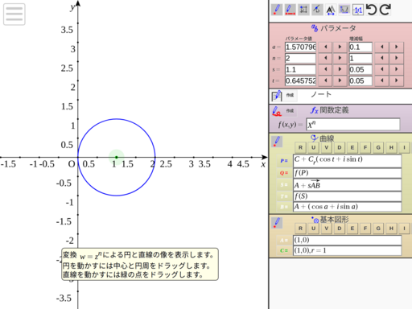Click the undo arrow icon

(372, 10)
